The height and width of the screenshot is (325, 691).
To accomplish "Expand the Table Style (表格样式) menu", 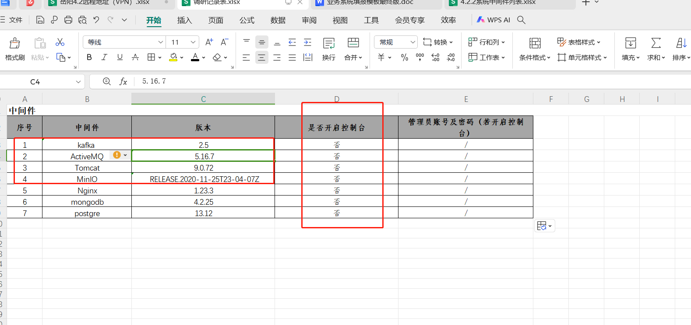I will pyautogui.click(x=578, y=42).
